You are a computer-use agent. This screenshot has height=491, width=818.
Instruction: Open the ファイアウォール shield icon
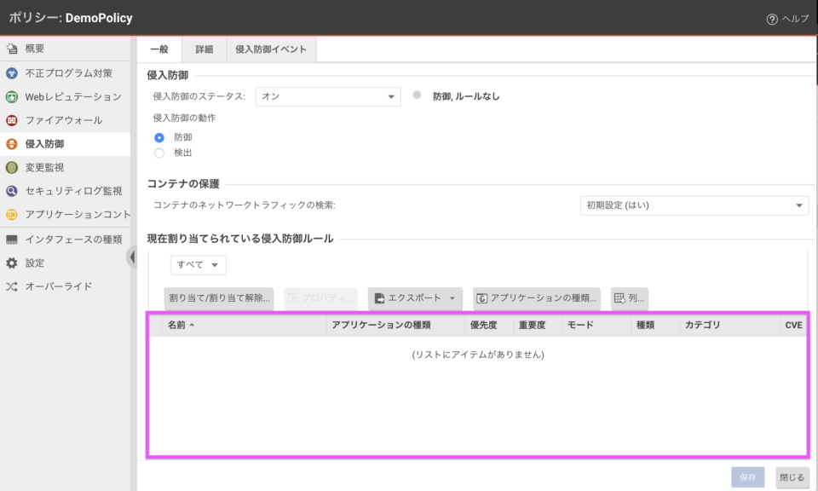coord(10,121)
